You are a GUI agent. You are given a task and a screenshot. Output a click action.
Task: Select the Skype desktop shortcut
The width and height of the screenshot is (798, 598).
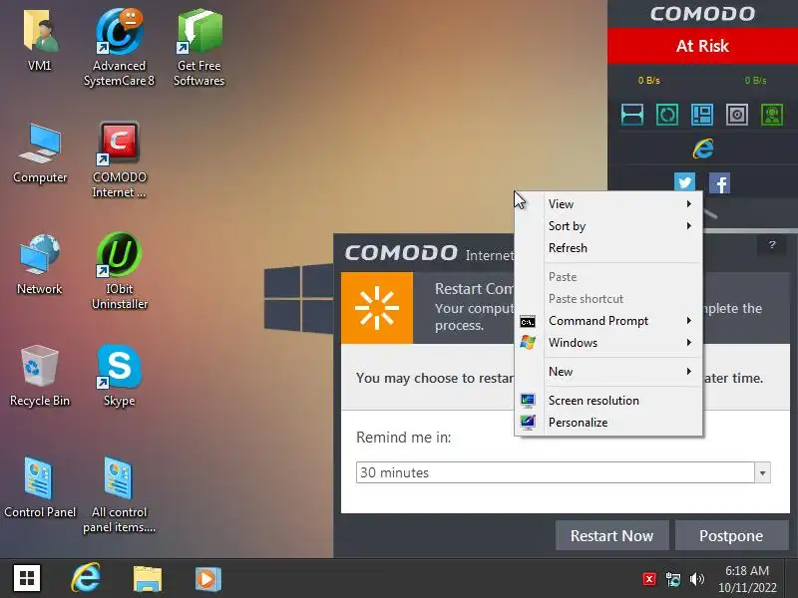coord(119,377)
